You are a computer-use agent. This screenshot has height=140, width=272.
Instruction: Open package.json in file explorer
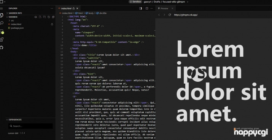point(17,28)
